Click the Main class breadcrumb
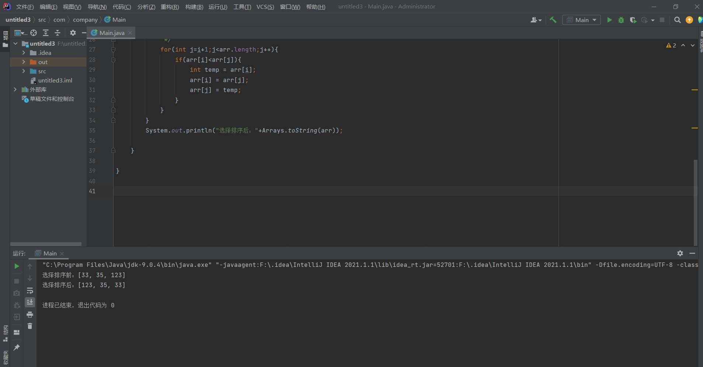 (x=115, y=20)
